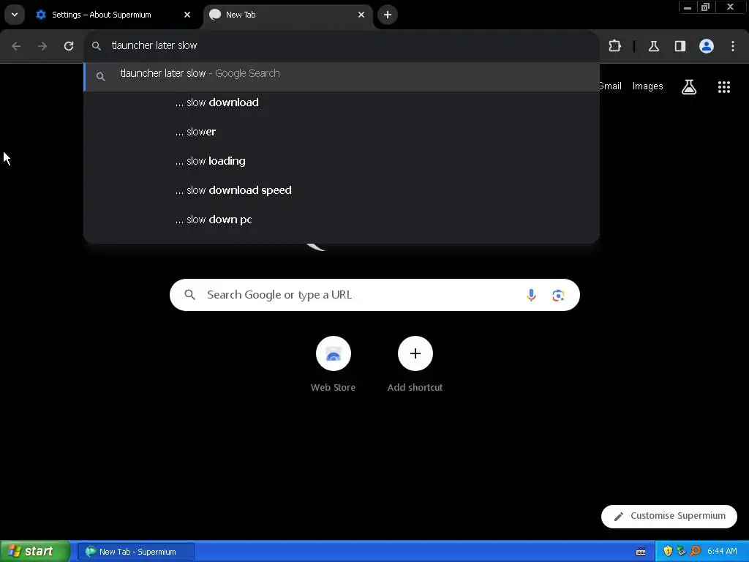Viewport: 749px width, 562px height.
Task: Open a new tab with plus button
Action: (x=388, y=15)
